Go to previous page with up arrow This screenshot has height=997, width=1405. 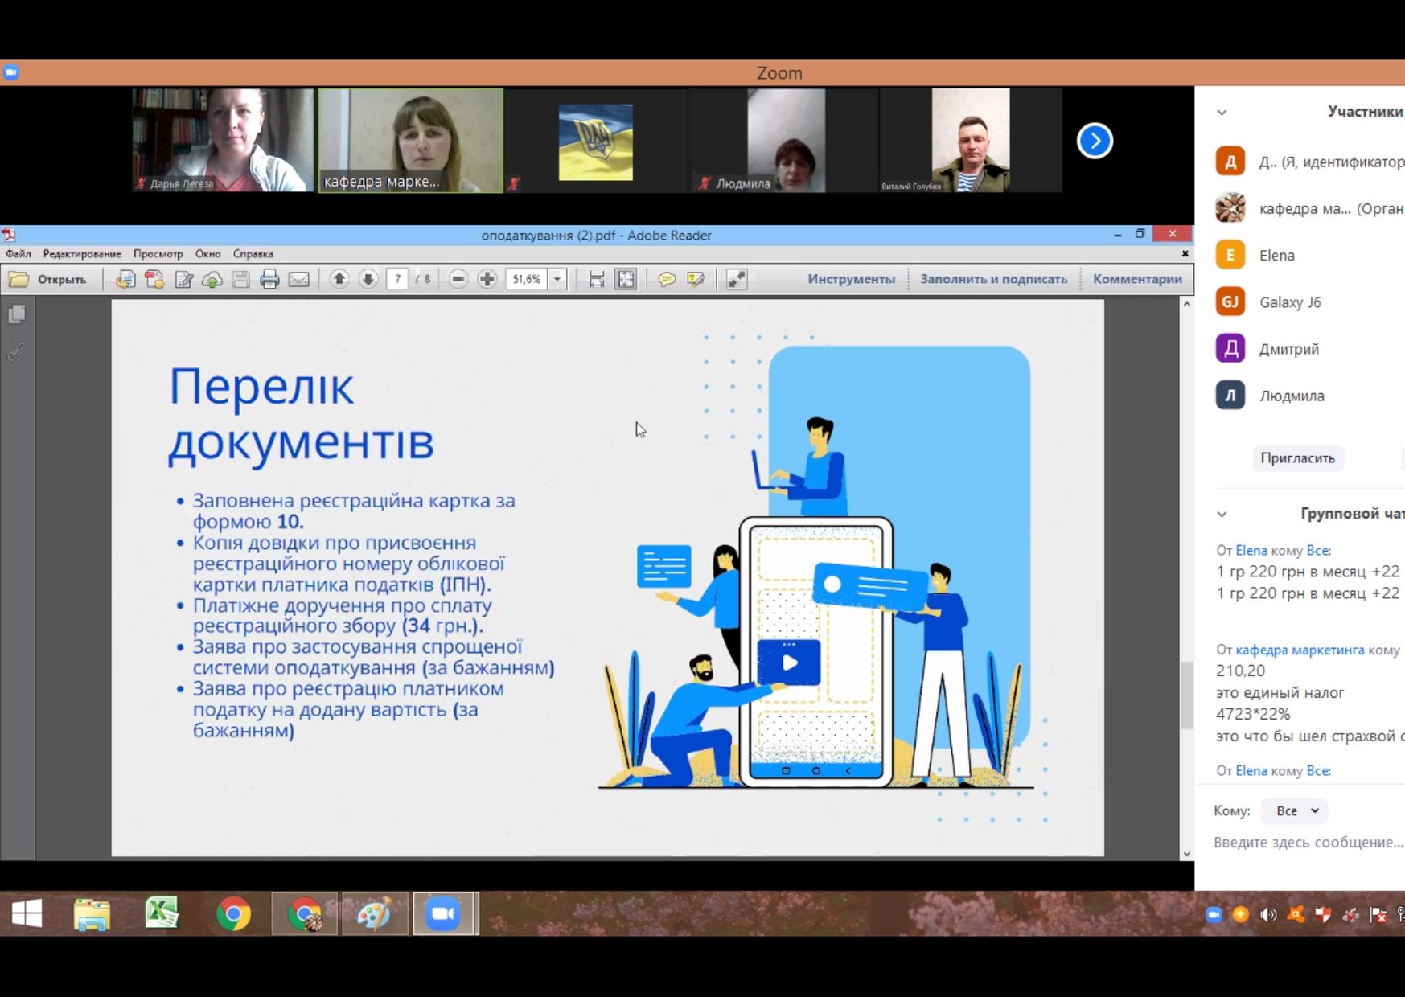click(x=339, y=279)
